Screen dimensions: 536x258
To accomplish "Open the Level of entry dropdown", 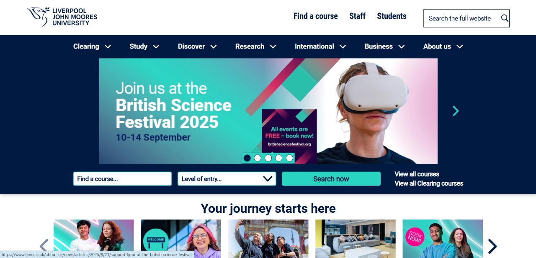I will pos(227,179).
